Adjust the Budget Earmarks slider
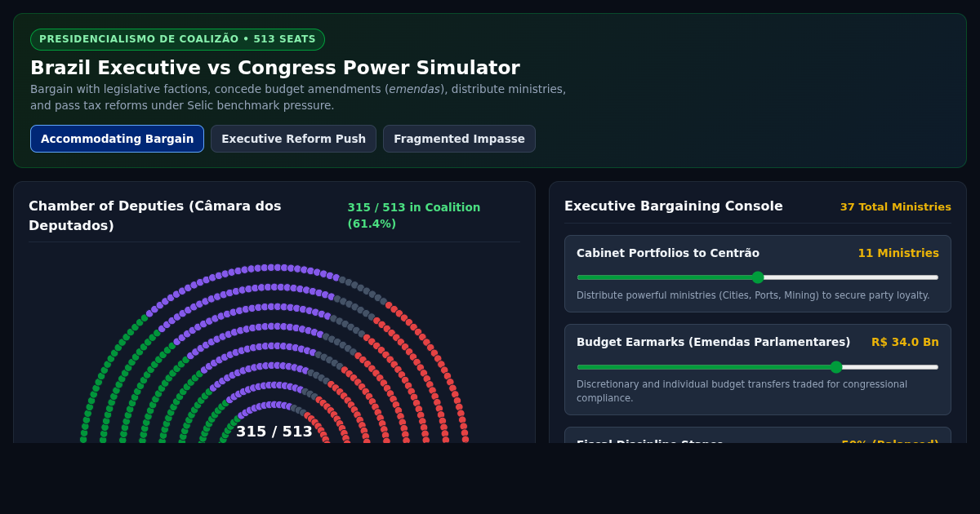The image size is (980, 514). (x=758, y=367)
